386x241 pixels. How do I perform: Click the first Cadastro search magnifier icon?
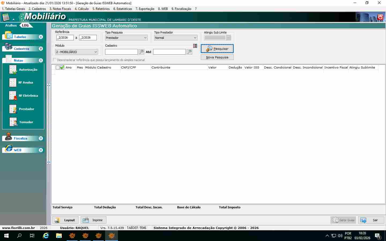[x=142, y=52]
